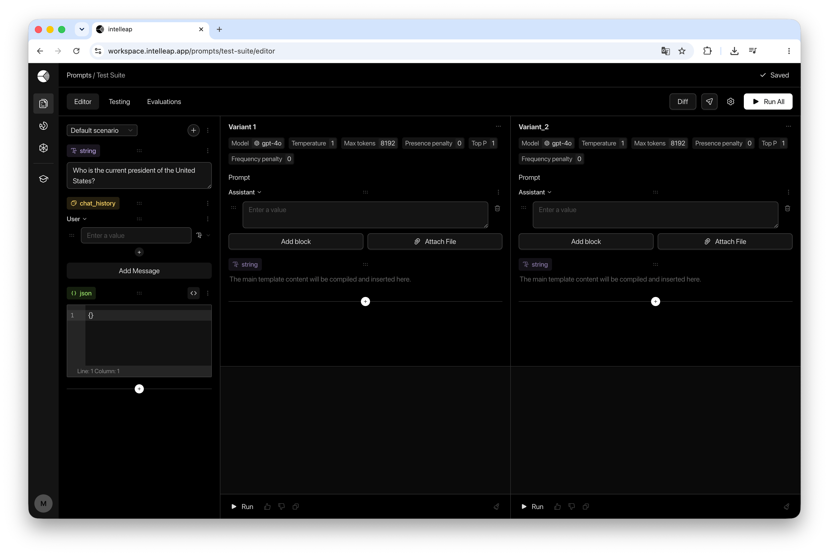This screenshot has height=556, width=829.
Task: Reload the browser page
Action: 76,51
